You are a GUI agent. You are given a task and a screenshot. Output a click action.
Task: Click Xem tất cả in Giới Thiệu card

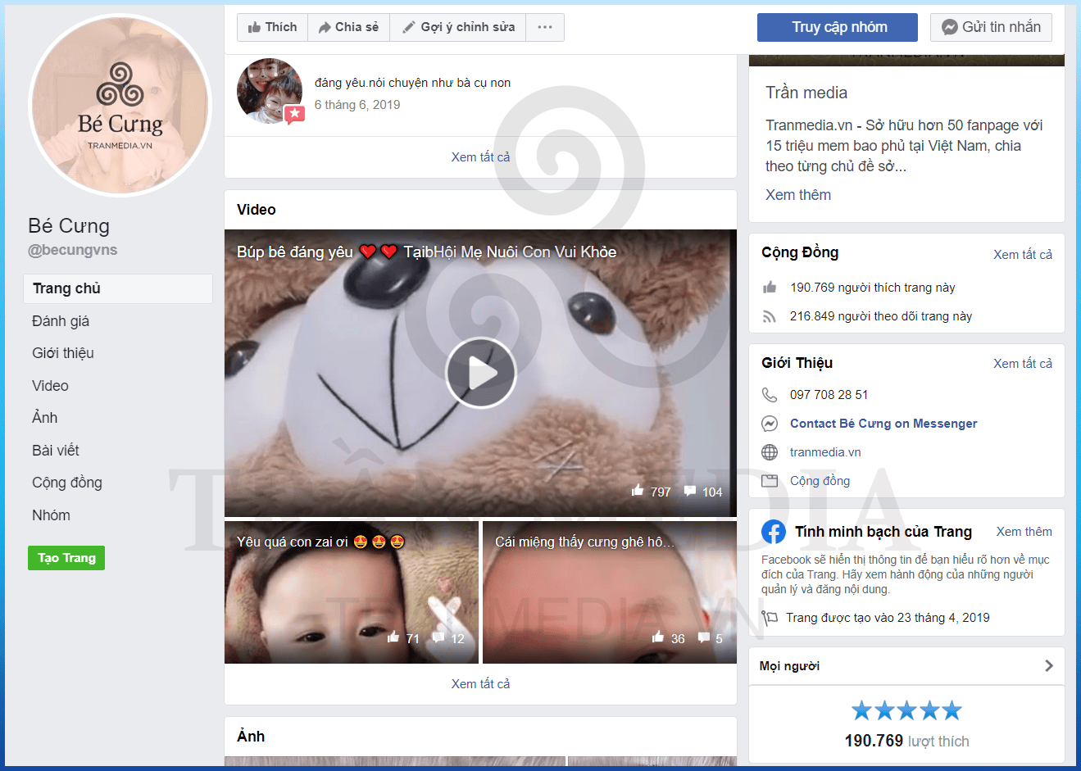coord(1023,364)
